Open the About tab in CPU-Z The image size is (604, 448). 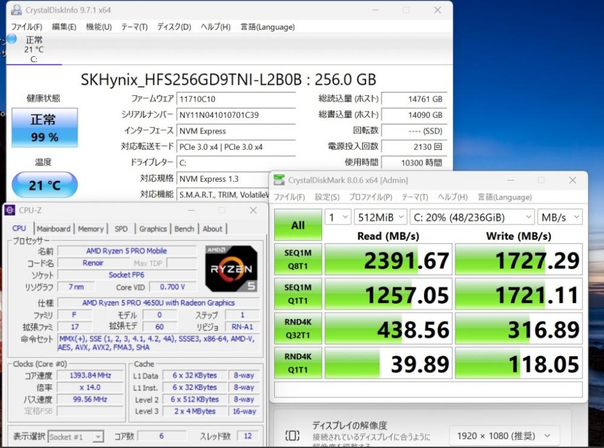(212, 229)
